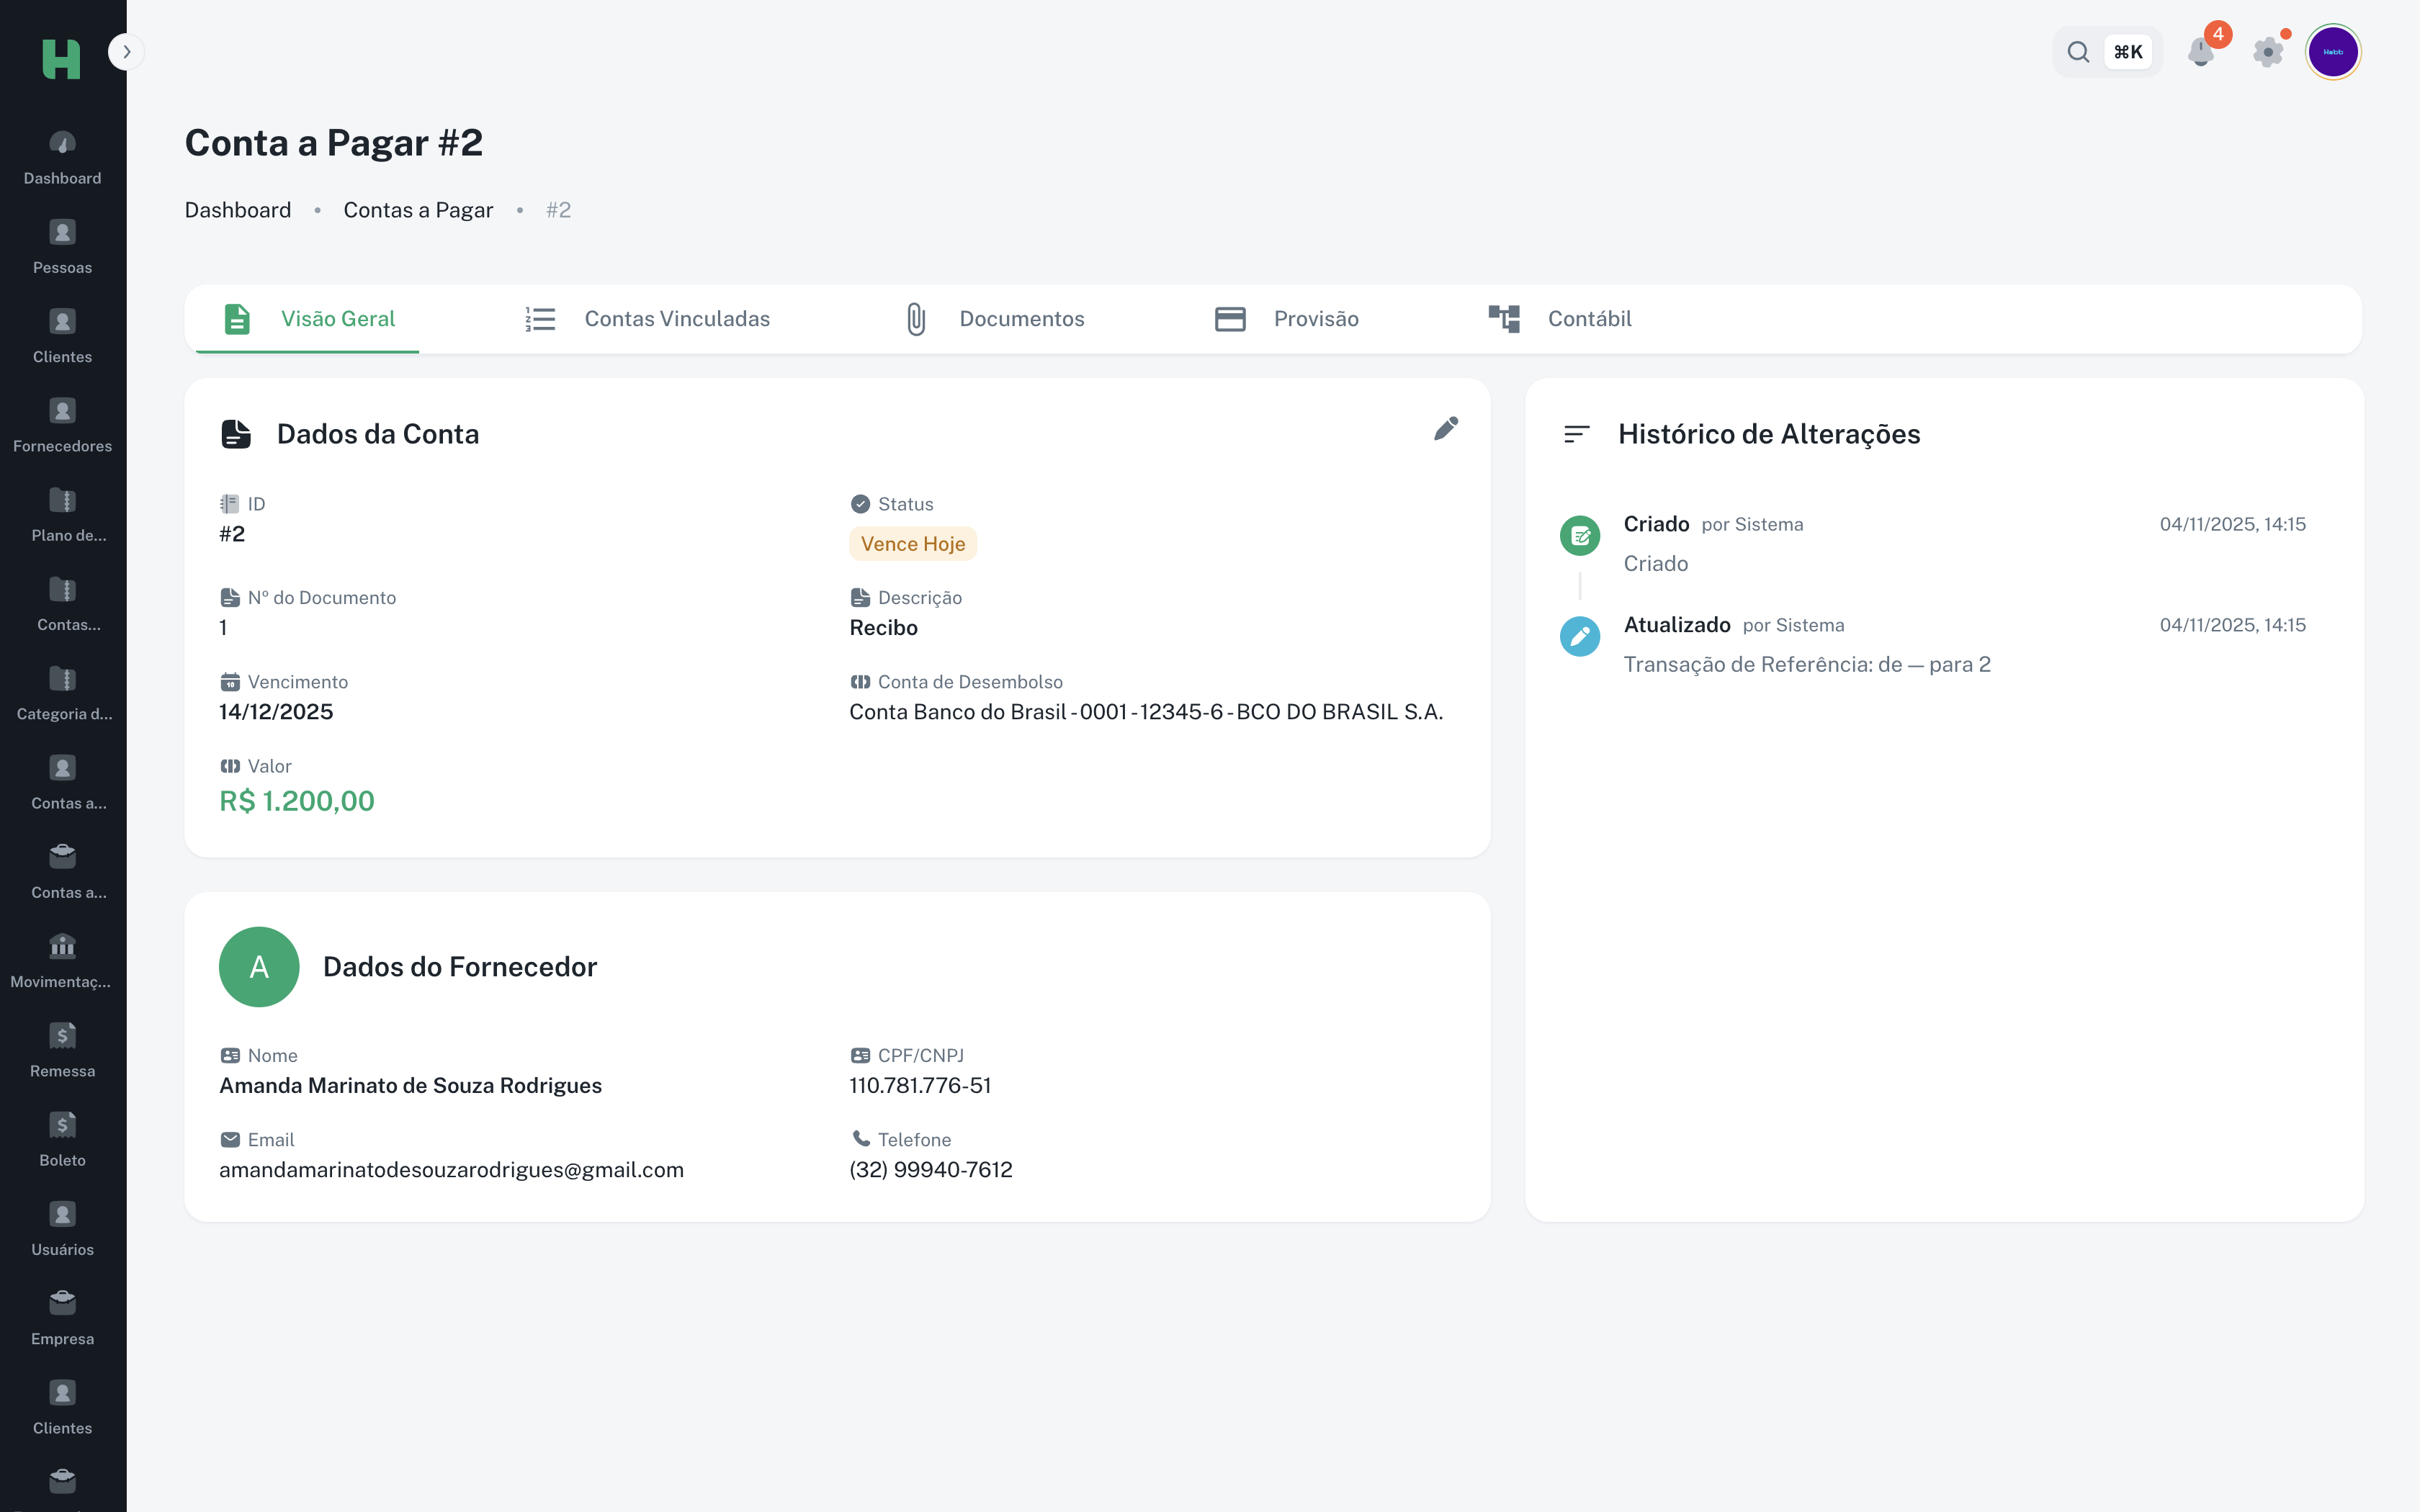Navigate to Contas a Pagar via breadcrumb
This screenshot has height=1512, width=2420.
[418, 210]
